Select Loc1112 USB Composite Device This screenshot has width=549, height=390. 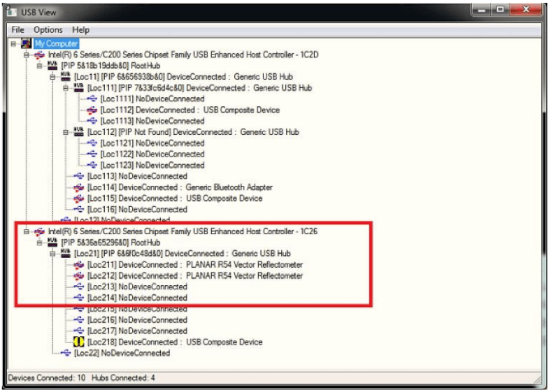(190, 110)
